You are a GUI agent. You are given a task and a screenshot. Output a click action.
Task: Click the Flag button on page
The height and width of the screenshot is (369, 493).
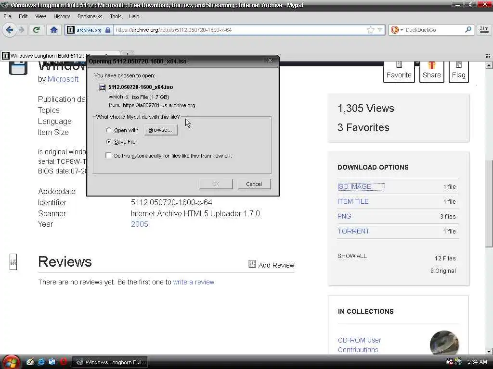459,72
